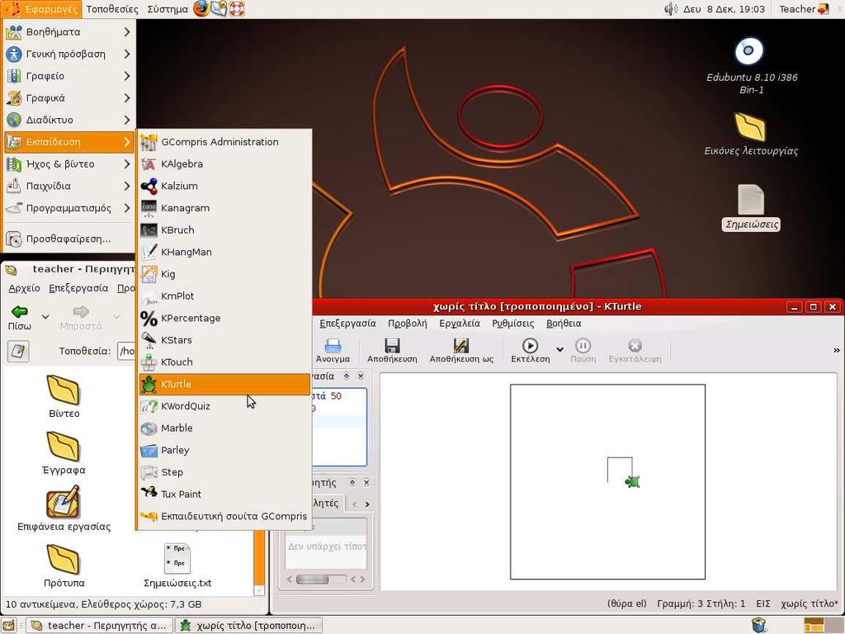Expand Γενική πρόσβαση submenu
Image resolution: width=845 pixels, height=634 pixels.
click(68, 54)
